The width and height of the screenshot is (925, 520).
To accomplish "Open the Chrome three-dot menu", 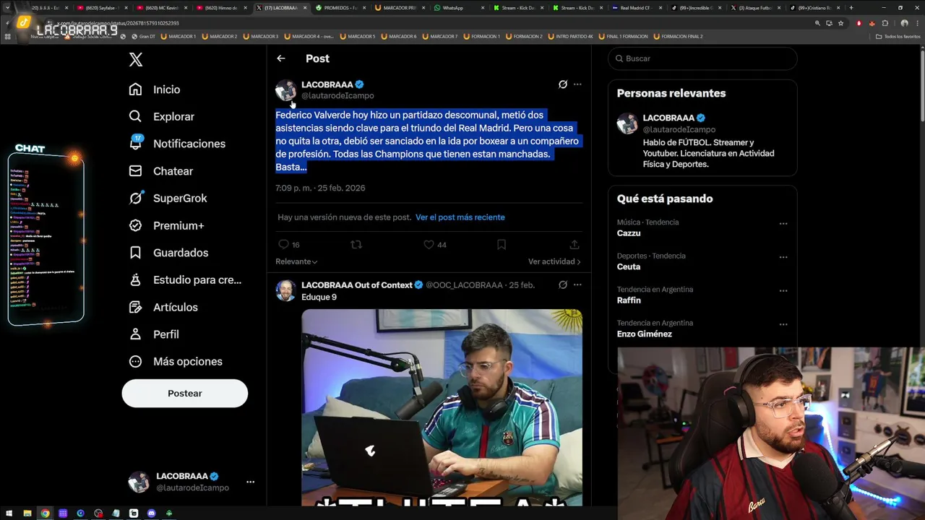I will point(918,23).
